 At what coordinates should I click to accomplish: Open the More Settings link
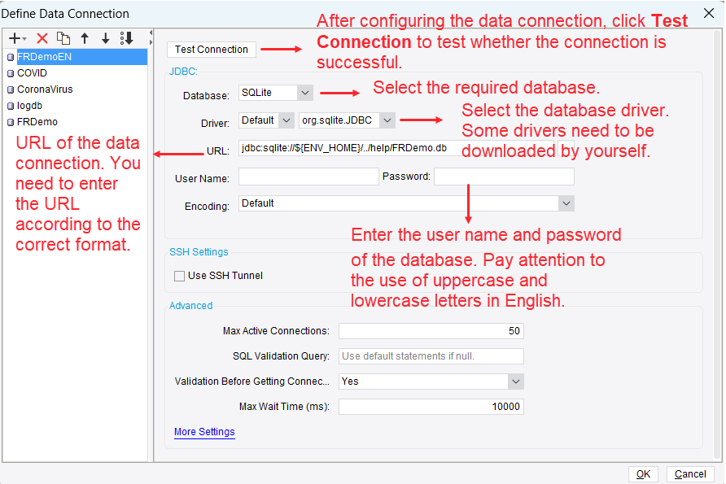[204, 432]
